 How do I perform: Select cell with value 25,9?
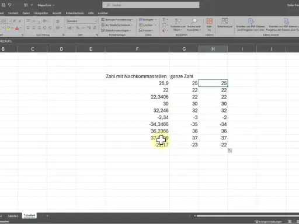coord(137,83)
